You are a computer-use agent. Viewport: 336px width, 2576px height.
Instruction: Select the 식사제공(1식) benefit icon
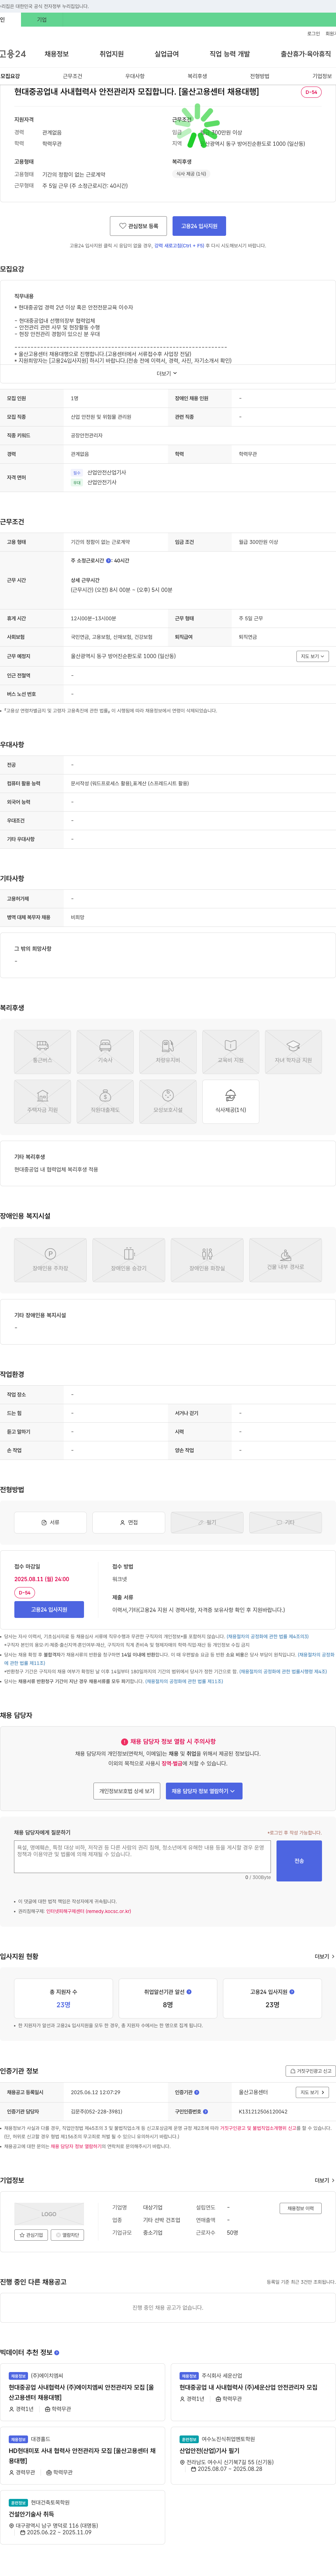pyautogui.click(x=231, y=1101)
